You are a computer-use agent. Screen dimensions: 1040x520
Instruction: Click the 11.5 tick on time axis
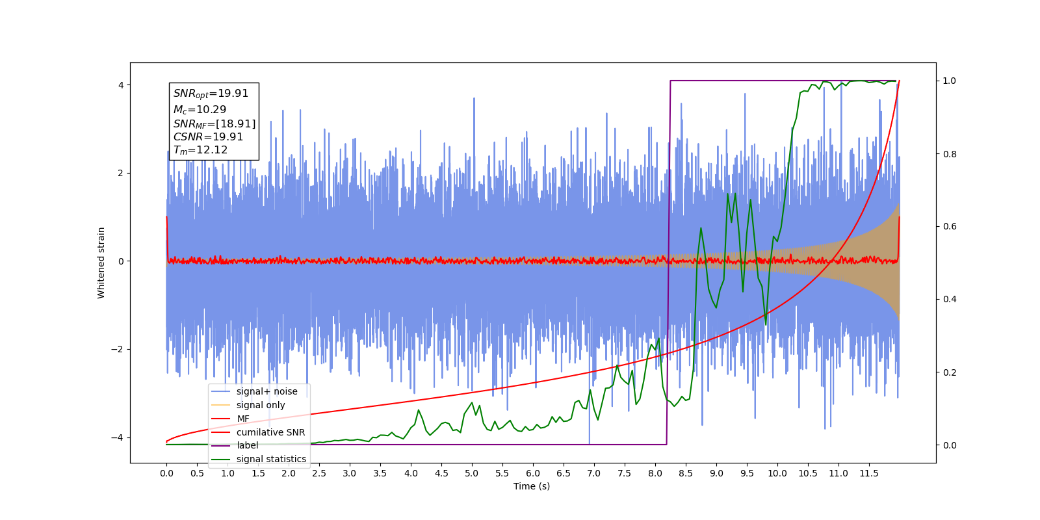[869, 473]
